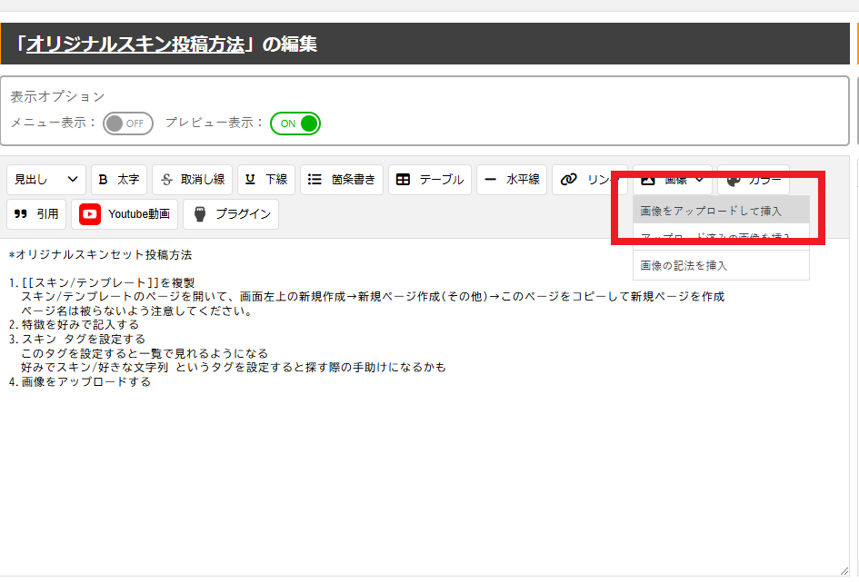Choose 画像の記法を挿入 from the menu
859x582 pixels.
pyautogui.click(x=684, y=266)
